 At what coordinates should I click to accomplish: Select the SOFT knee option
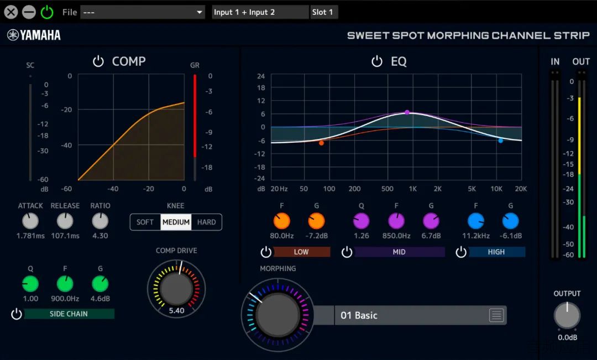point(145,222)
